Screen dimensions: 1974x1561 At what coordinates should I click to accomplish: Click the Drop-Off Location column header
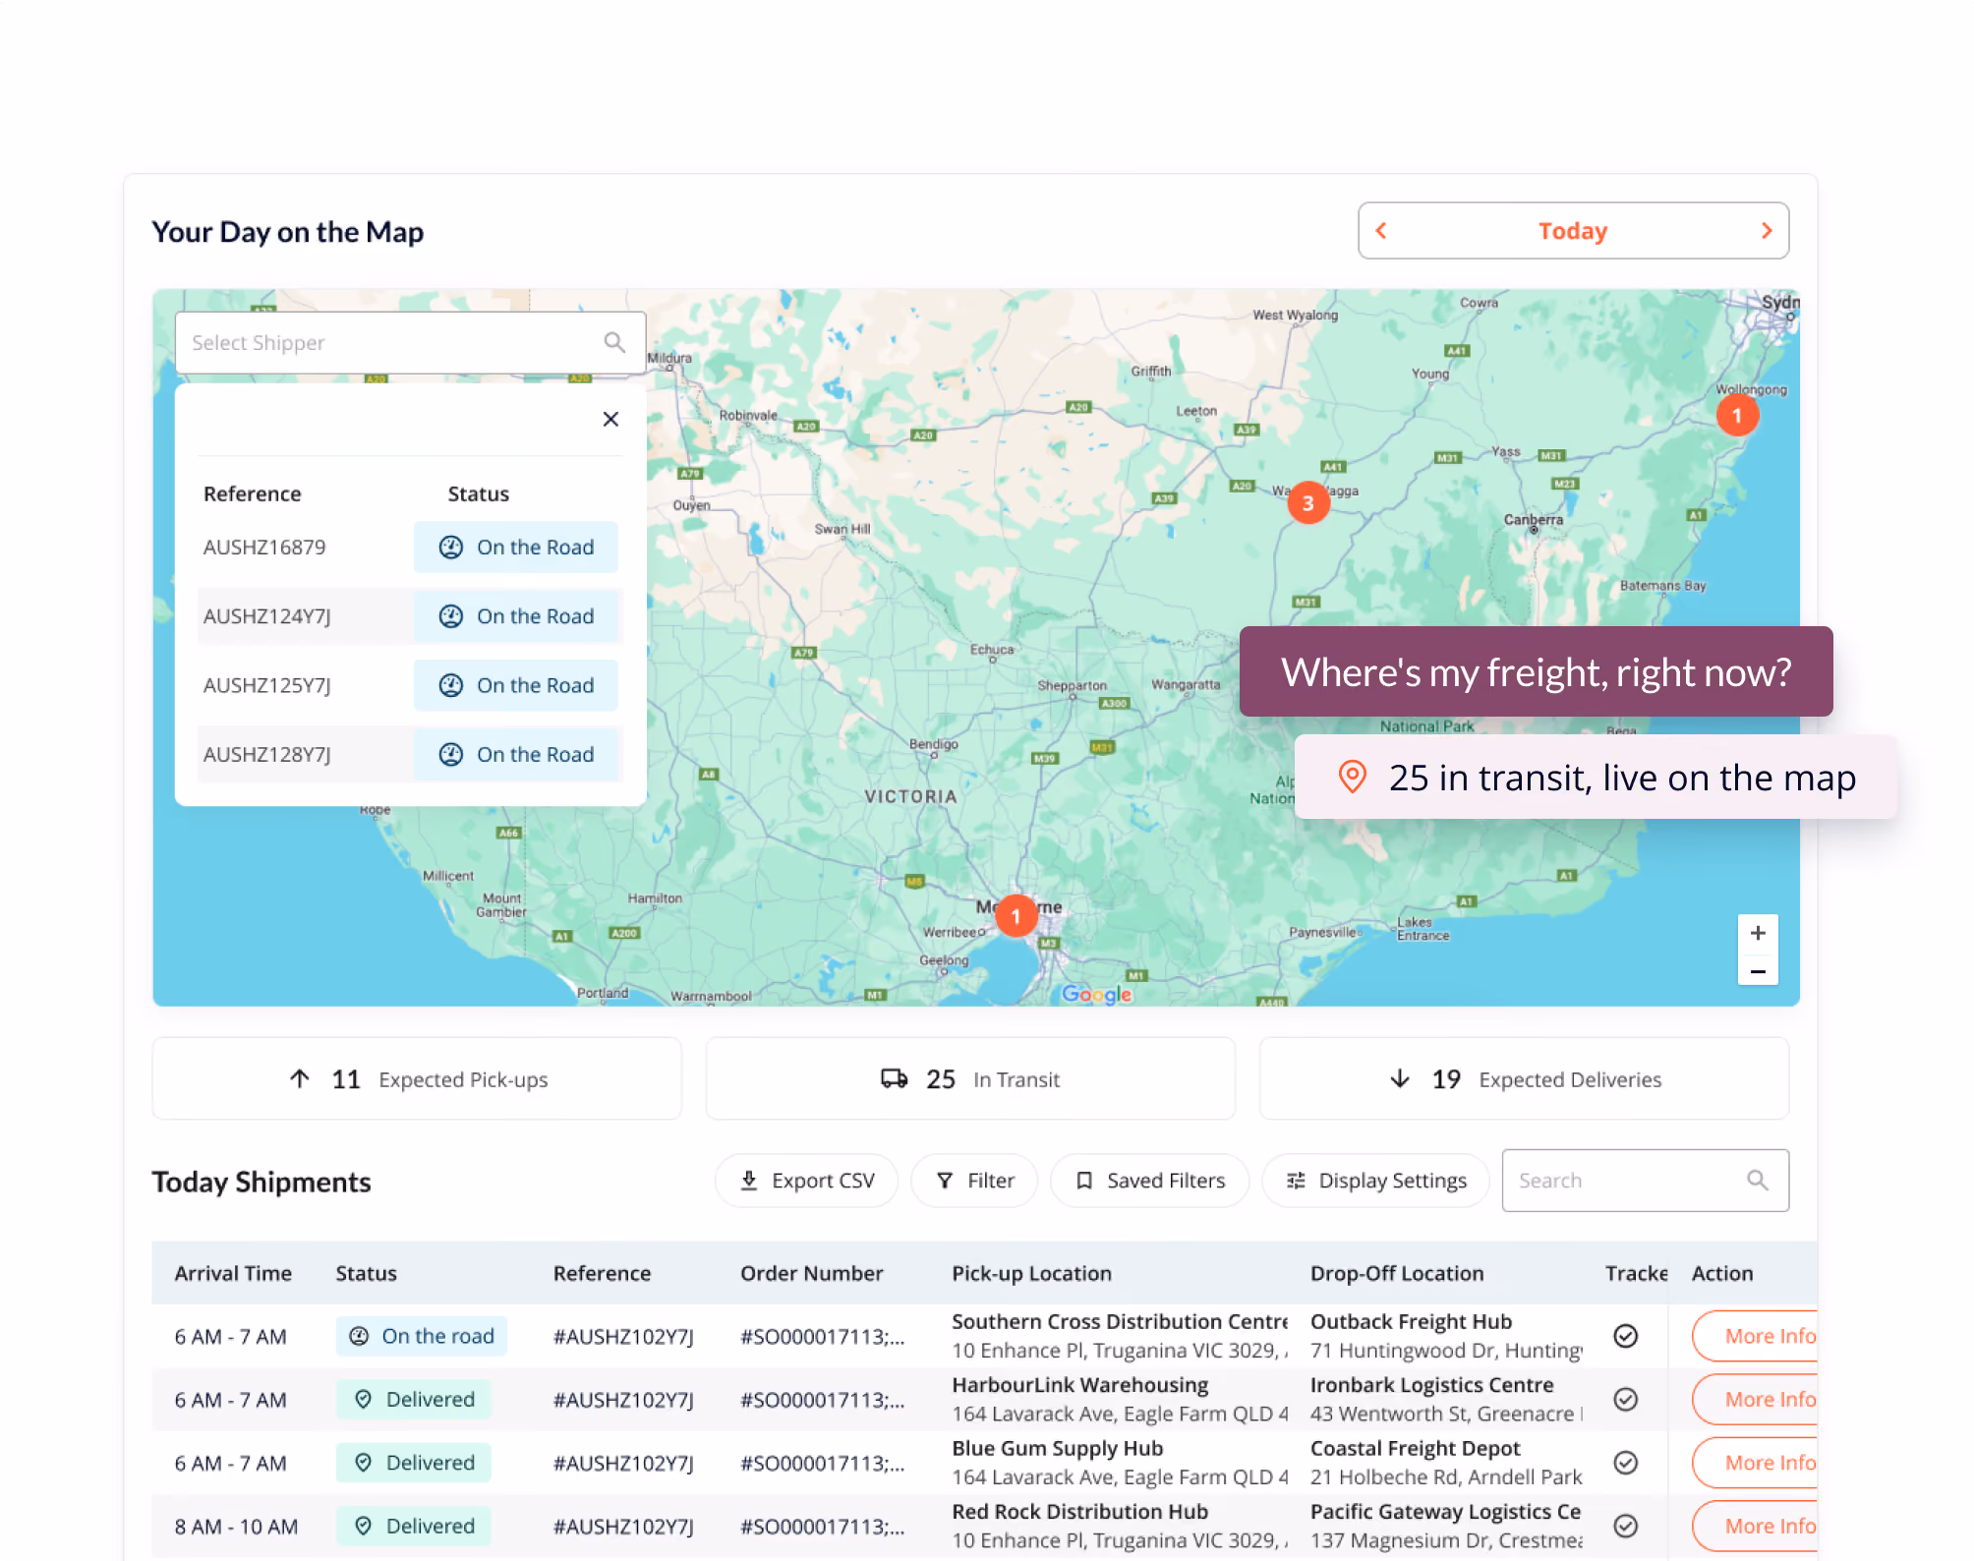tap(1397, 1273)
